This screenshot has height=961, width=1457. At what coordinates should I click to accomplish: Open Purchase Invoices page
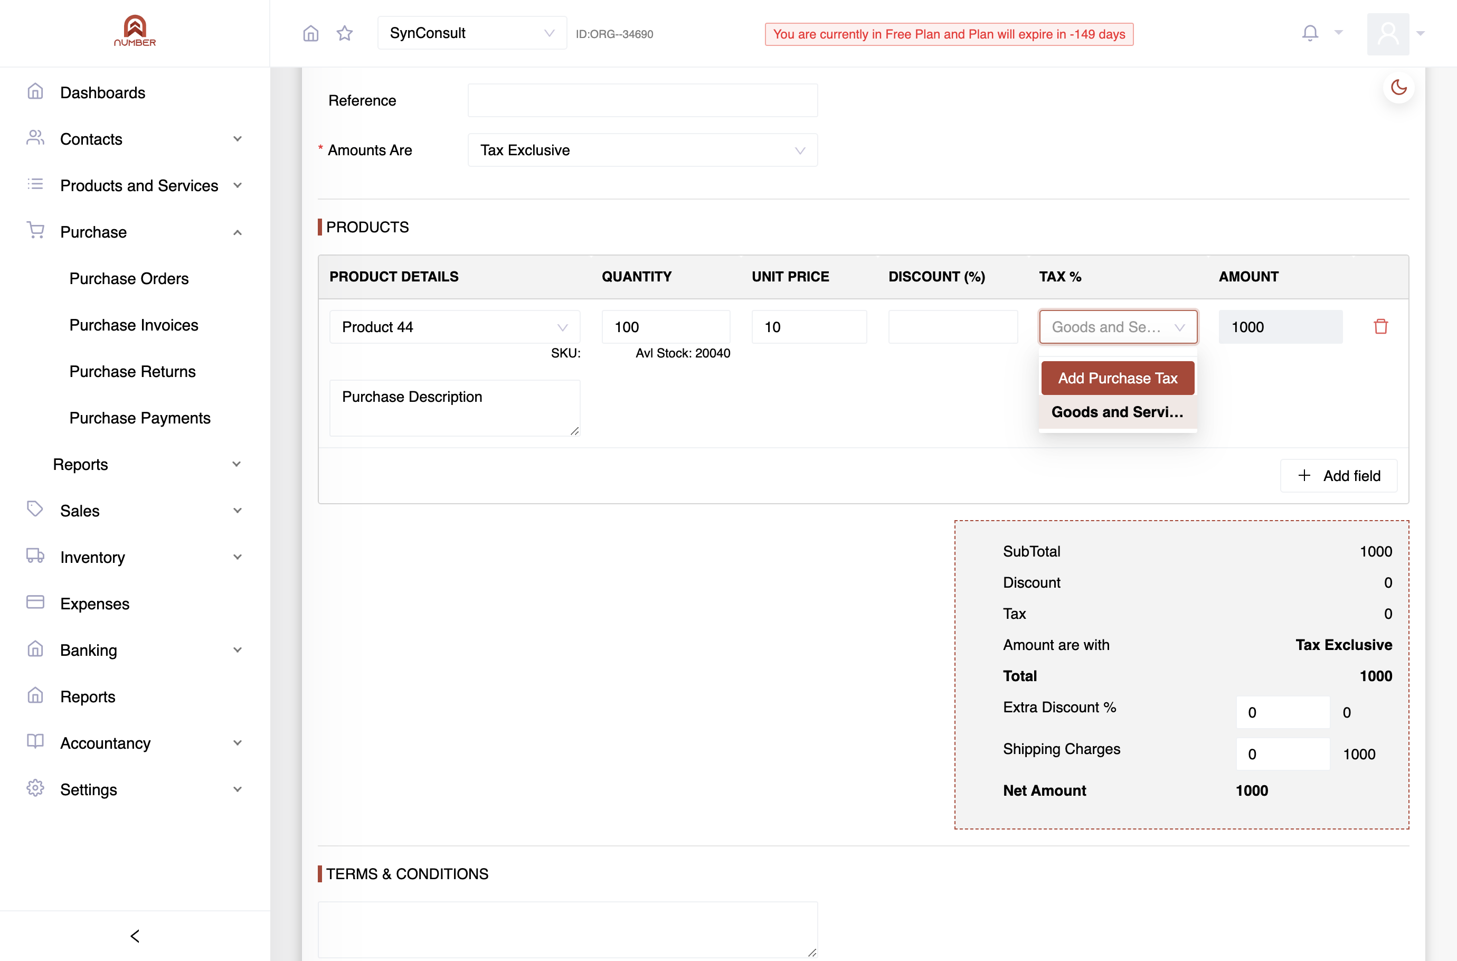(134, 325)
